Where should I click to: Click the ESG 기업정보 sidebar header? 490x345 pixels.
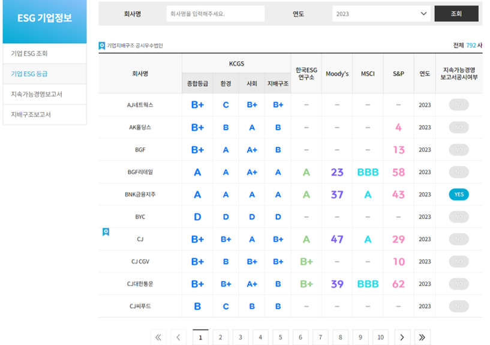click(45, 21)
